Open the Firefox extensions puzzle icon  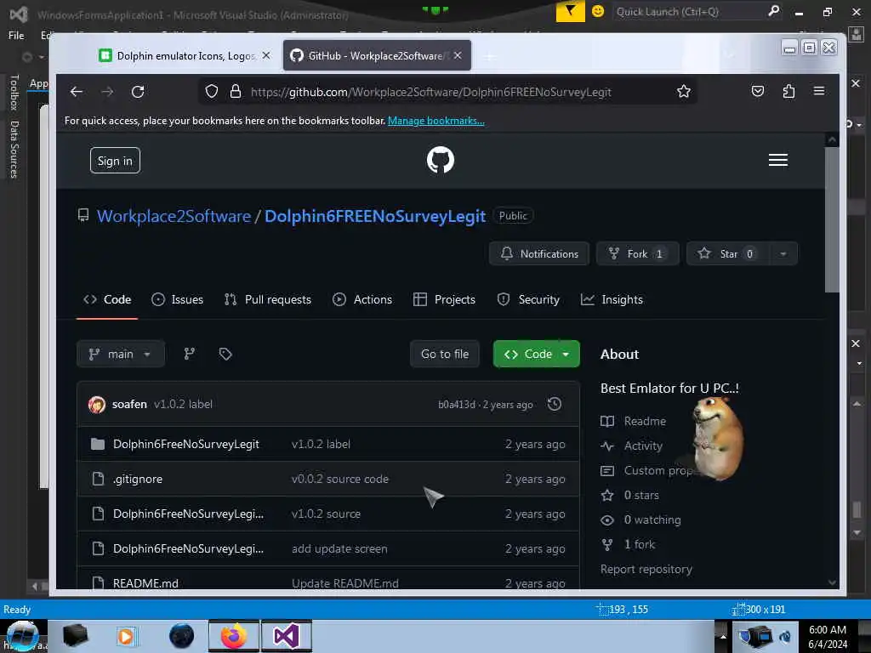click(x=788, y=91)
